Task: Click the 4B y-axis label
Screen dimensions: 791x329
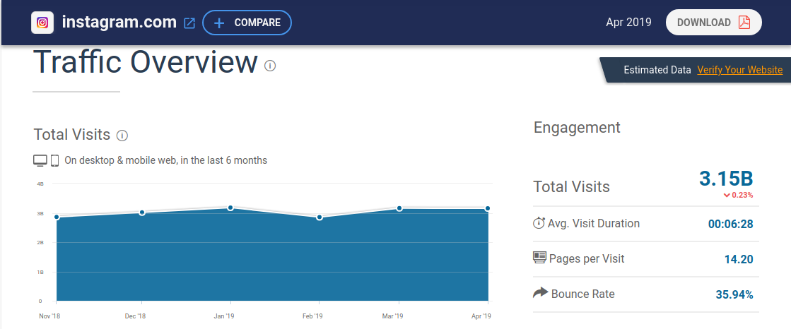Action: [40, 184]
